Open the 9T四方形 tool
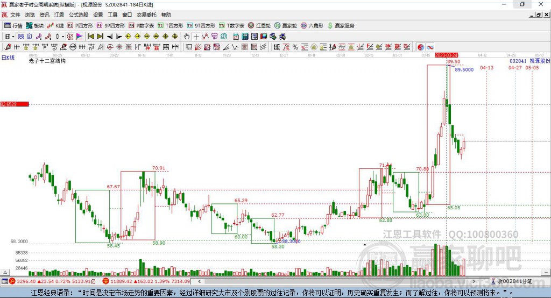Viewport: 551px width, 298px height. pos(201,26)
